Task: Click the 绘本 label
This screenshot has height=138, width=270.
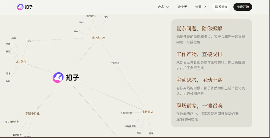Action: point(8,73)
